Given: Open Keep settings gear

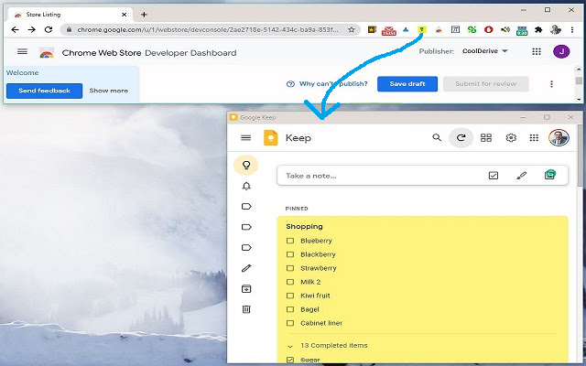Looking at the screenshot, I should pyautogui.click(x=511, y=138).
